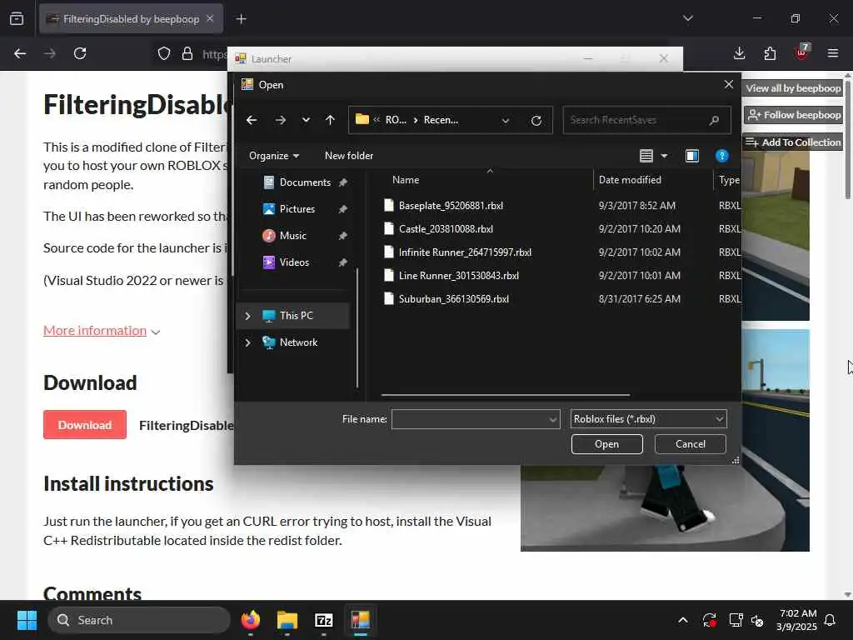Refresh the RecentSaves folder listing
853x640 pixels.
tap(536, 120)
